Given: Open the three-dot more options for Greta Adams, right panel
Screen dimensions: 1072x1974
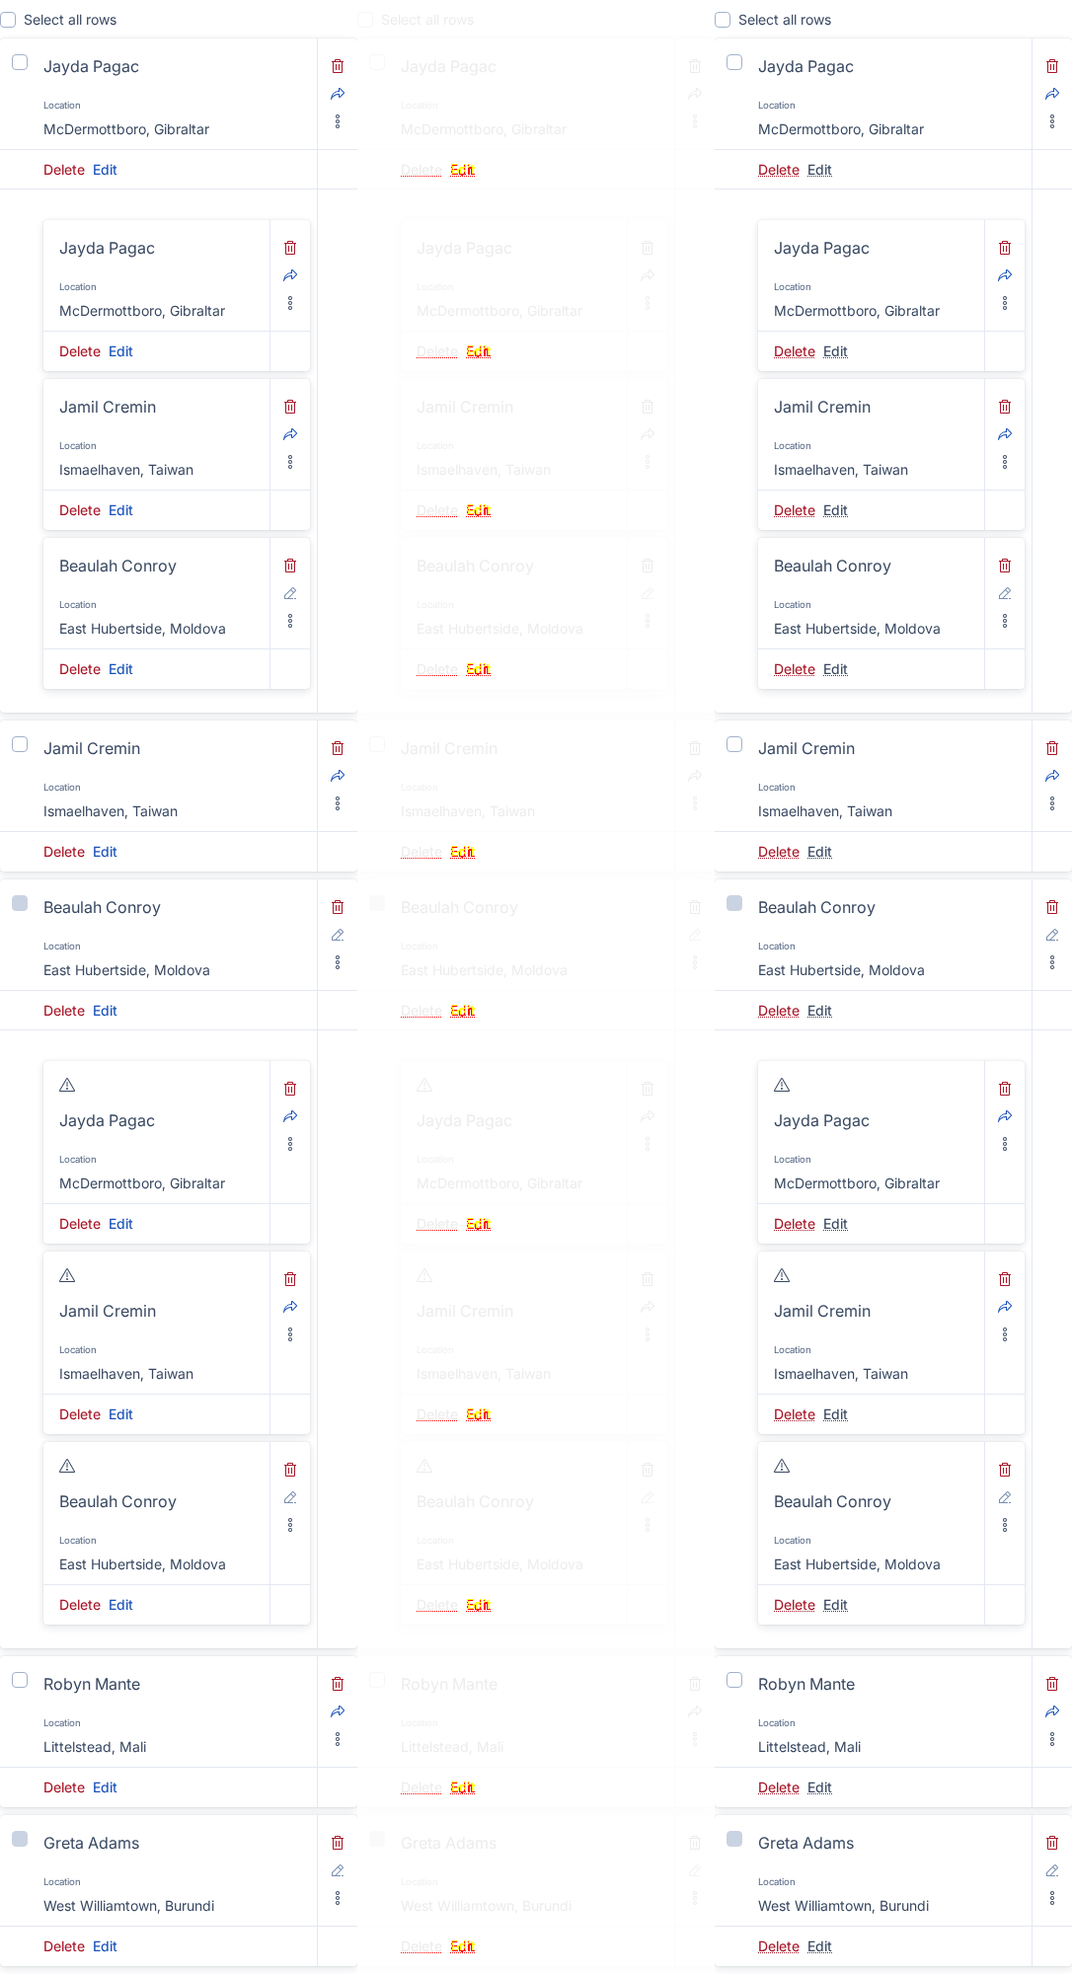Looking at the screenshot, I should [1052, 1898].
